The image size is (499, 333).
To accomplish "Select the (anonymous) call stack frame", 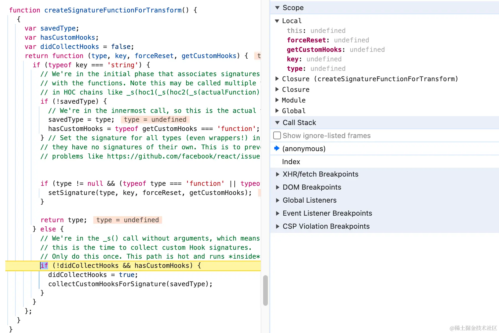I will (x=385, y=149).
